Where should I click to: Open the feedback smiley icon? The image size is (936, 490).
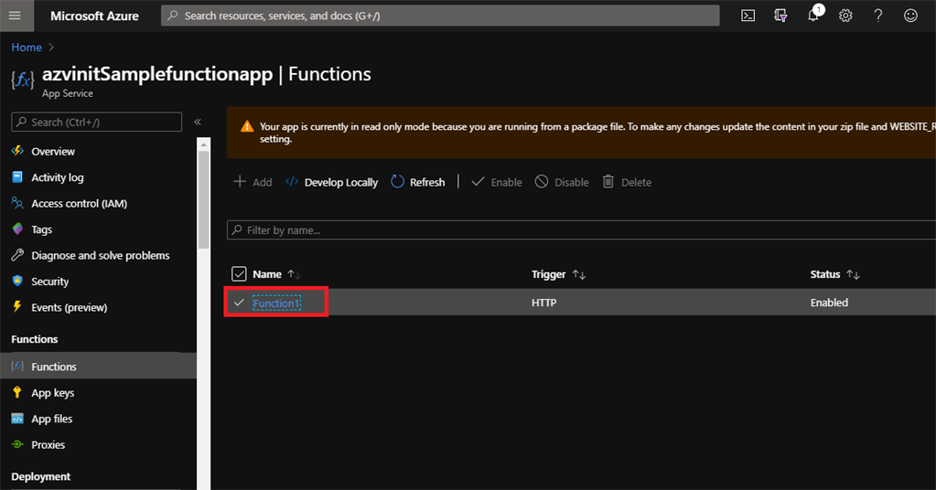point(910,16)
